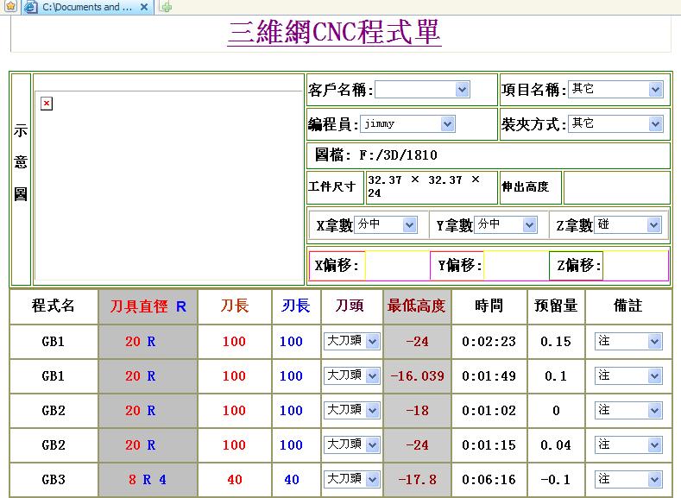Open 刀頭 dropdown in GB3 row

352,479
